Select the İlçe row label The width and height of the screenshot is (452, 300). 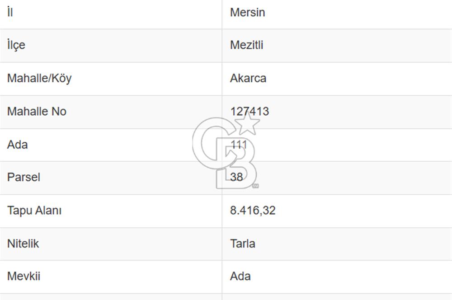pyautogui.click(x=16, y=45)
